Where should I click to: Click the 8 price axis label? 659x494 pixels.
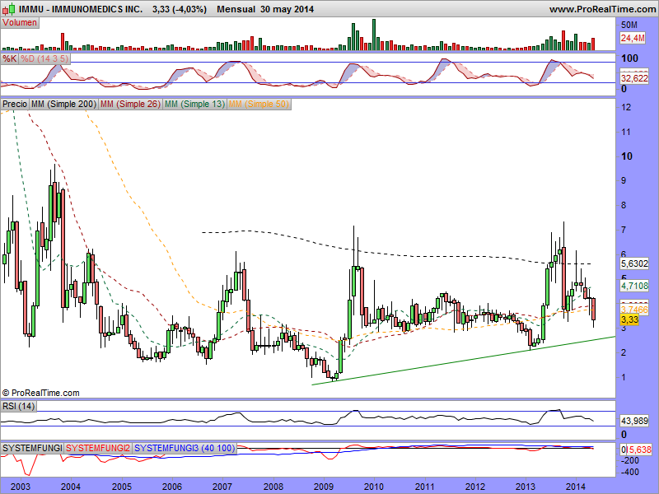(624, 205)
